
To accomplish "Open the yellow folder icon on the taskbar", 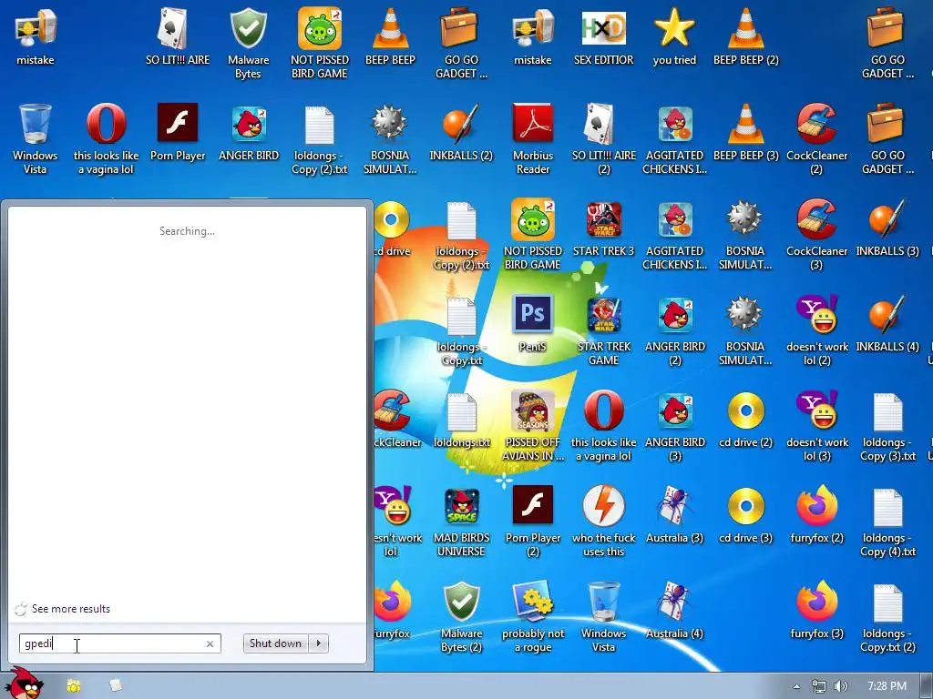I will pos(73,686).
